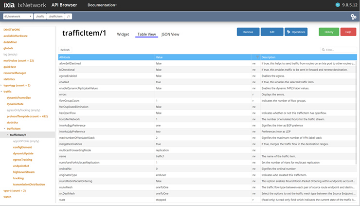Select the Table View tab
The image size is (360, 206).
[146, 34]
